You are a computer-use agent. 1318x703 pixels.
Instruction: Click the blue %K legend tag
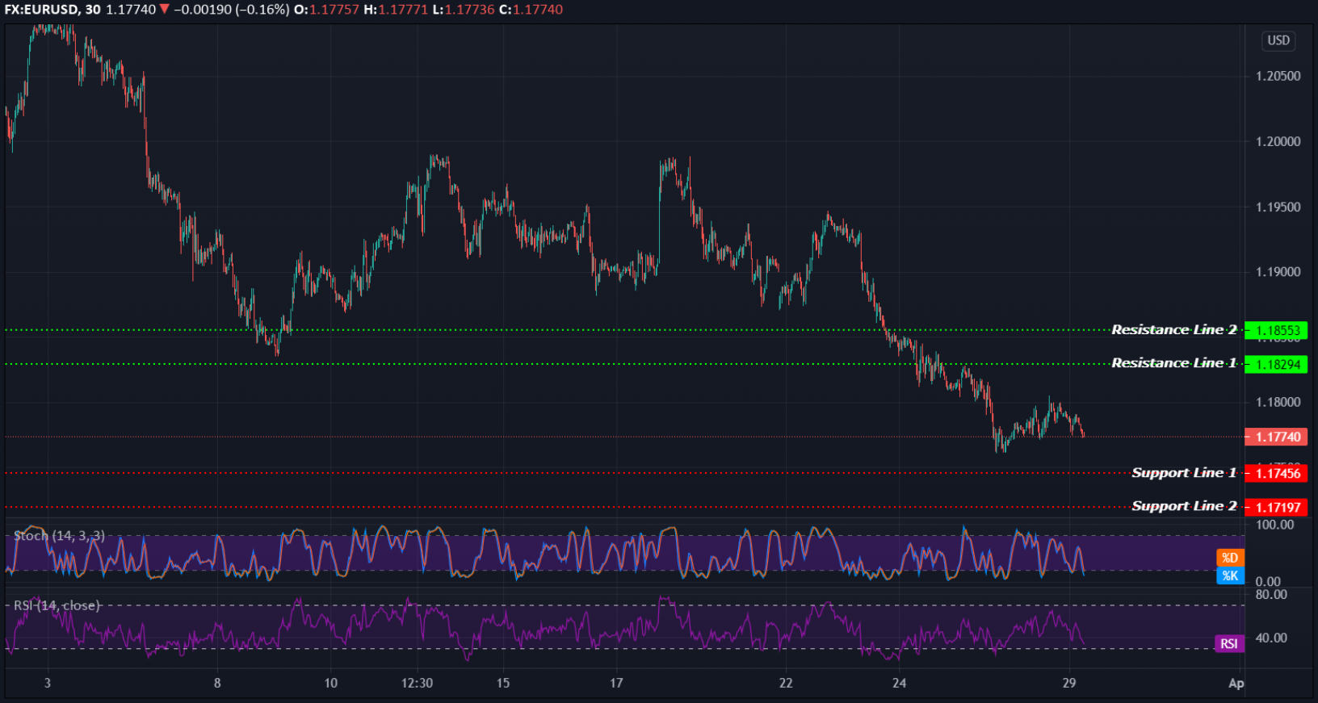tap(1230, 575)
